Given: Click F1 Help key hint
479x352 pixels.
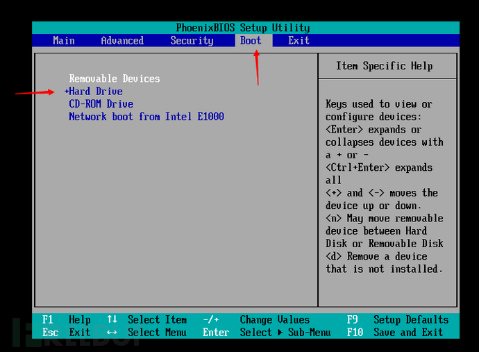Looking at the screenshot, I should [x=66, y=319].
